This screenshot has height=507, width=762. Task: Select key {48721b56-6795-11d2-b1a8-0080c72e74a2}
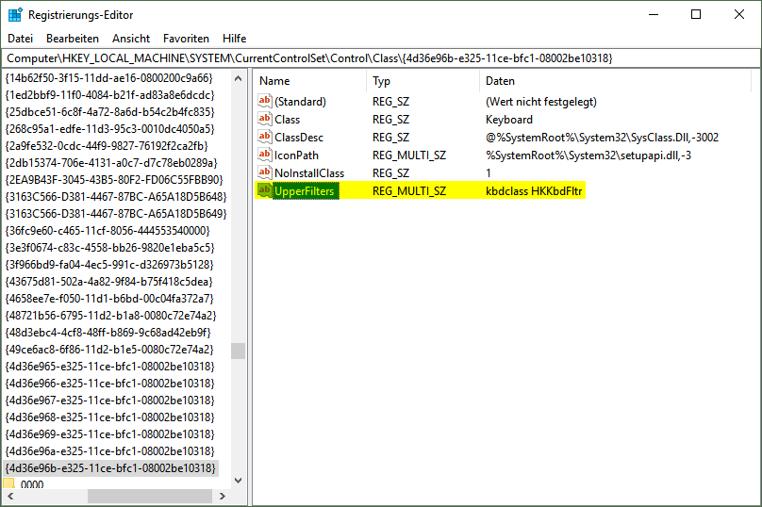point(110,315)
